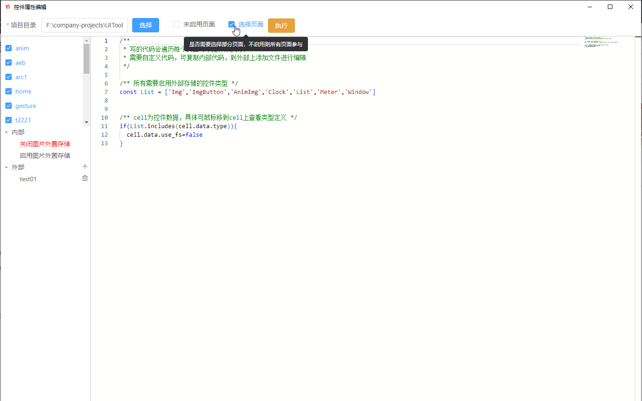Click the page list scrollbar thumb
Screen dimensions: 642x401
pyautogui.click(x=87, y=59)
